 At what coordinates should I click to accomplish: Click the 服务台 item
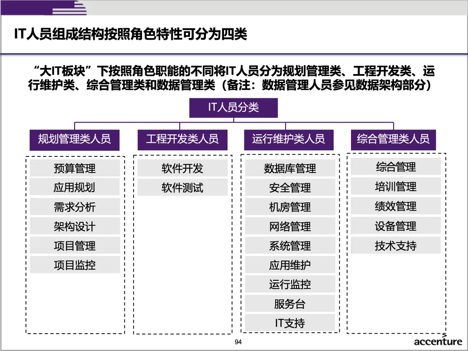pos(290,303)
